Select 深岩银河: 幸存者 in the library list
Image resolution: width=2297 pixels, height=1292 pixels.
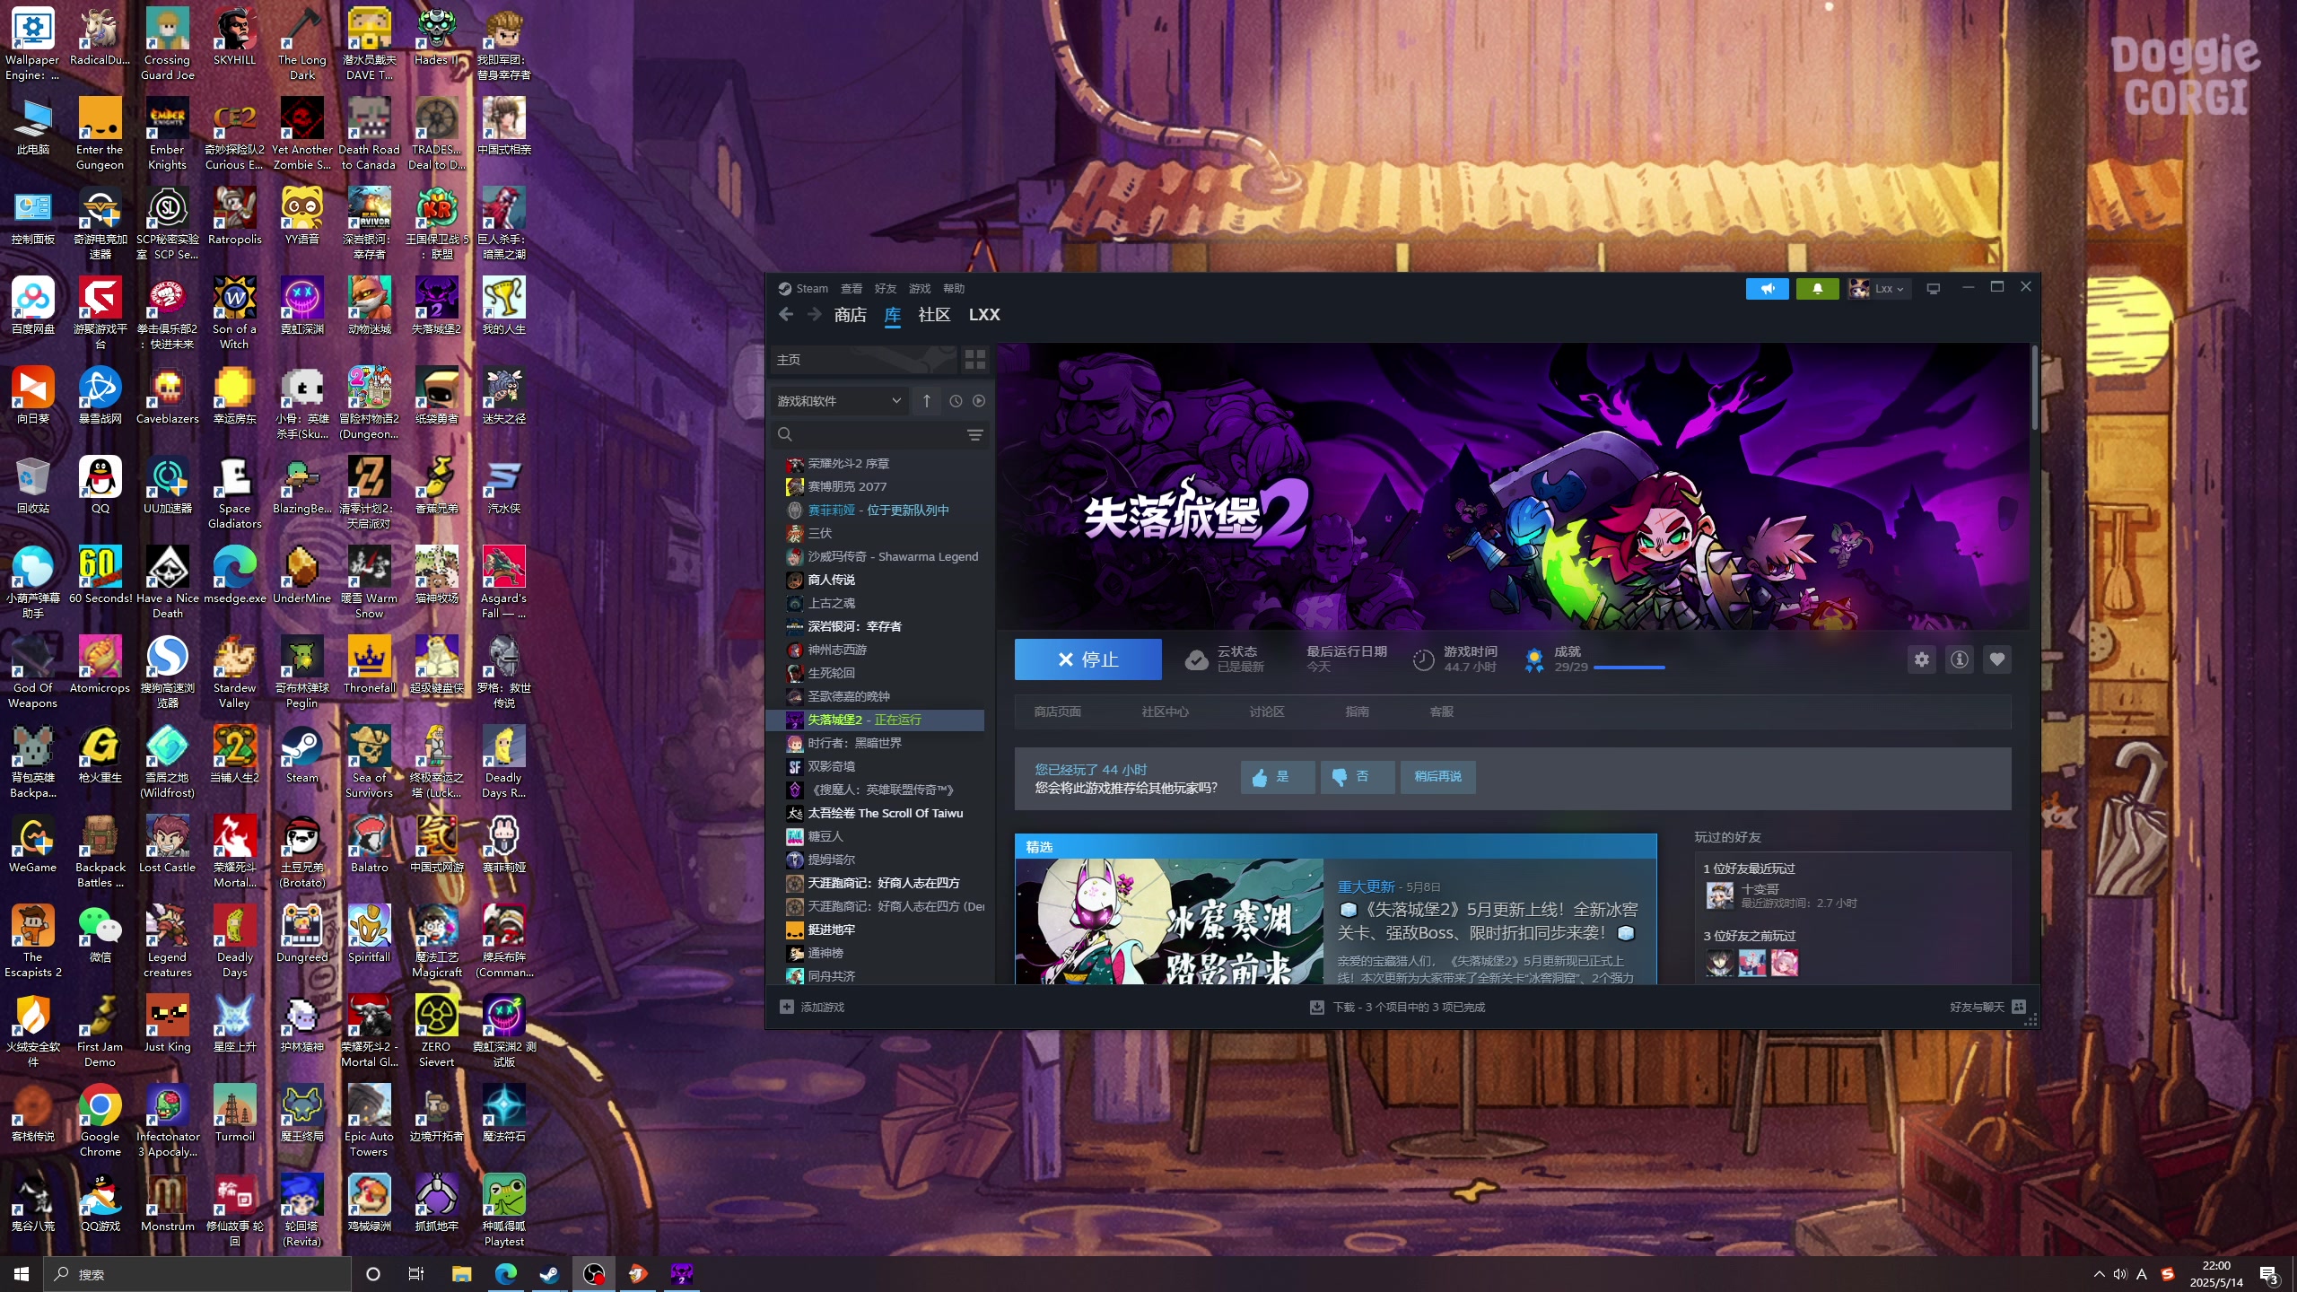853,626
